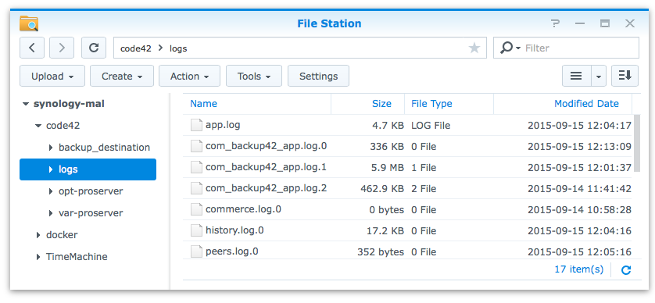Click the 2015-09-14 11:41:42 date cell
655x303 pixels.
(x=579, y=189)
